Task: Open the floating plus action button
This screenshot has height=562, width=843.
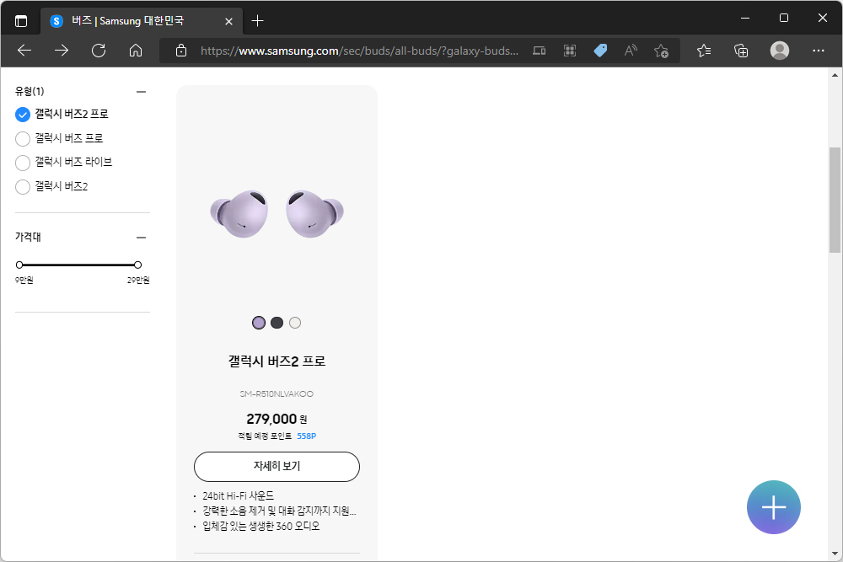Action: (774, 507)
